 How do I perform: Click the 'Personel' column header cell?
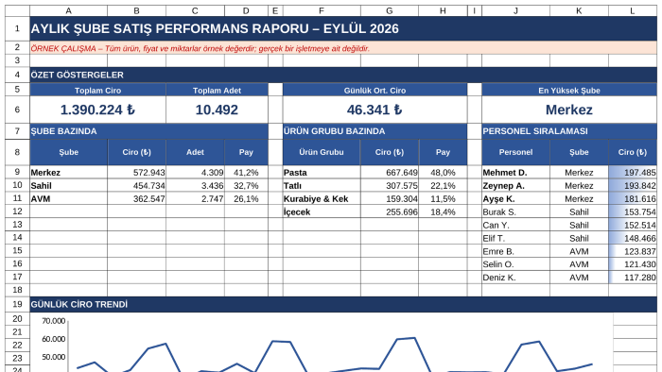(x=515, y=152)
